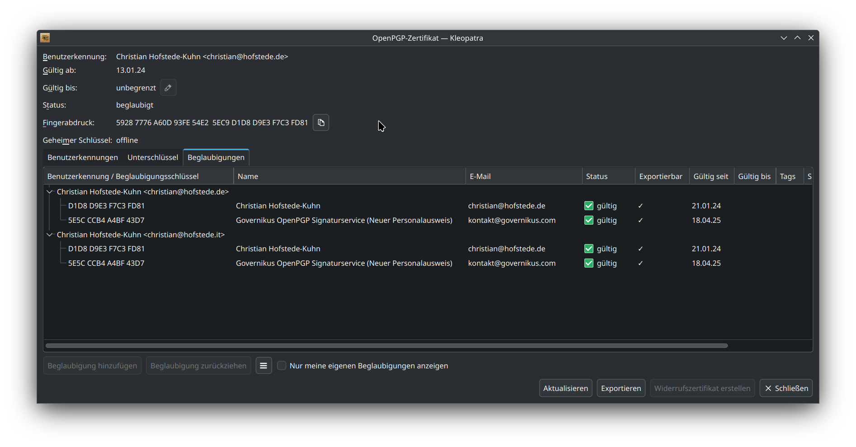Viewport: 856px width, 447px height.
Task: Click the Kleopatra app icon in title bar
Action: pyautogui.click(x=45, y=38)
